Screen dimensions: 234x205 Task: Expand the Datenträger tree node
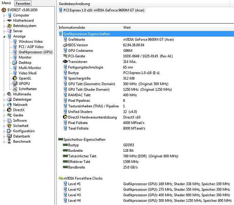click(x=4, y=100)
